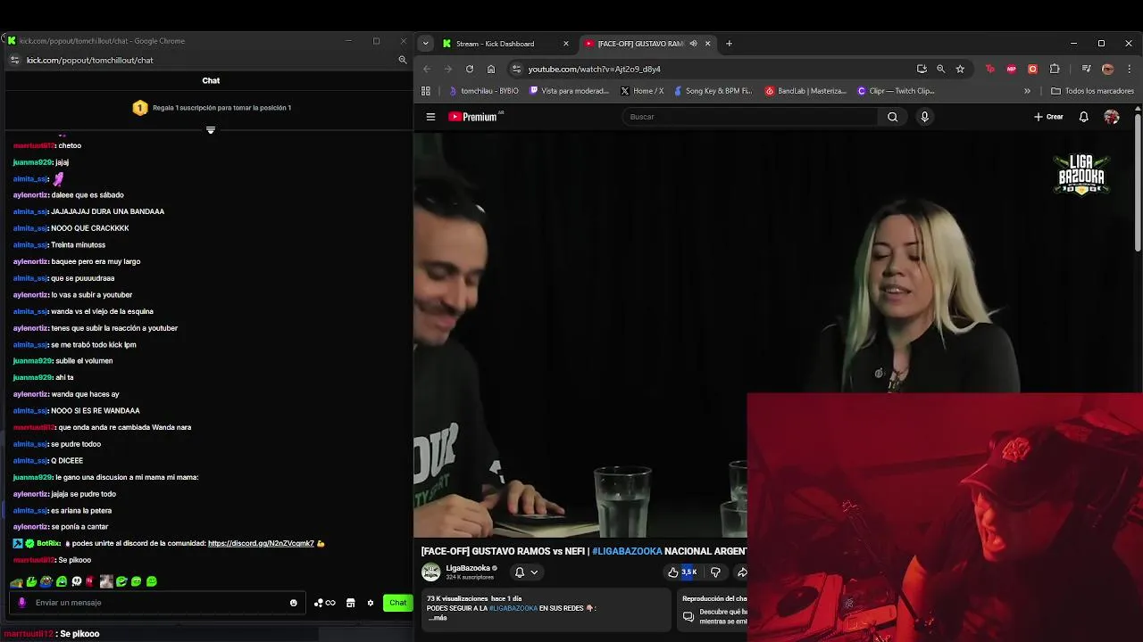Click the purple microphone icon in chat input

(x=22, y=603)
